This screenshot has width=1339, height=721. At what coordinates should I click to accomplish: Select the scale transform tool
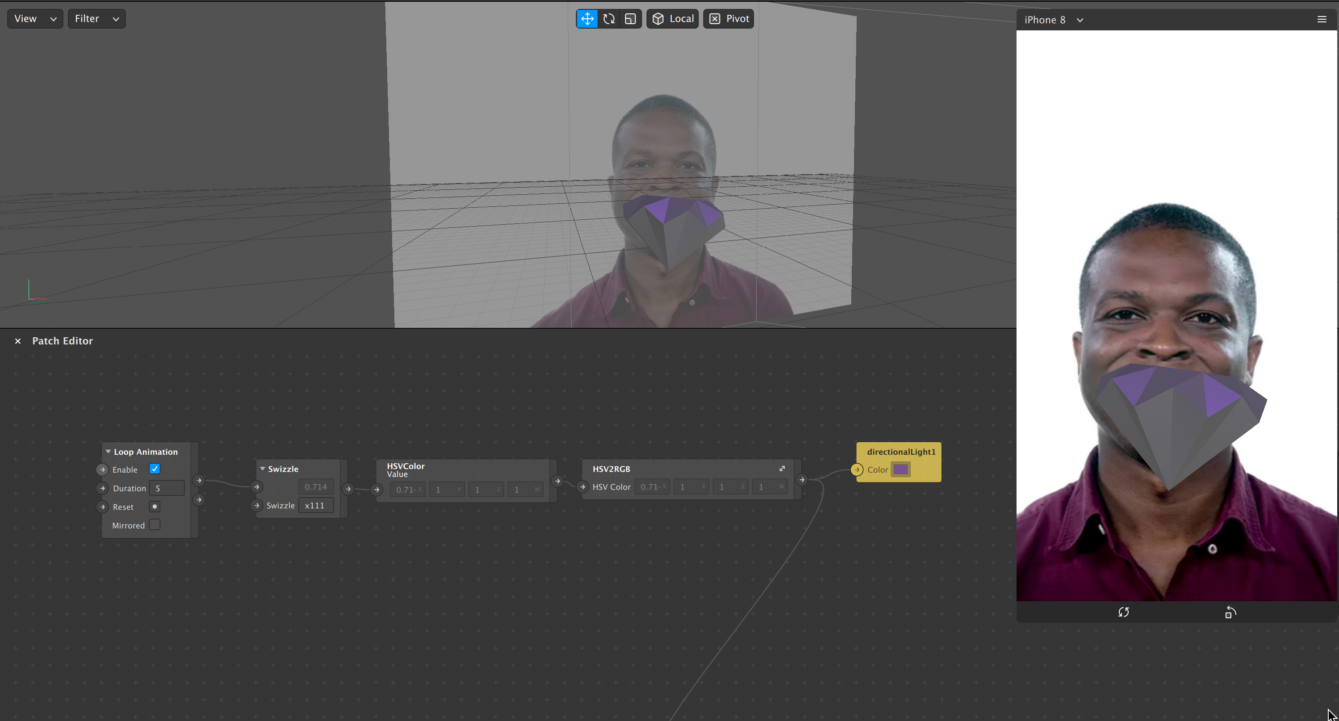[630, 19]
